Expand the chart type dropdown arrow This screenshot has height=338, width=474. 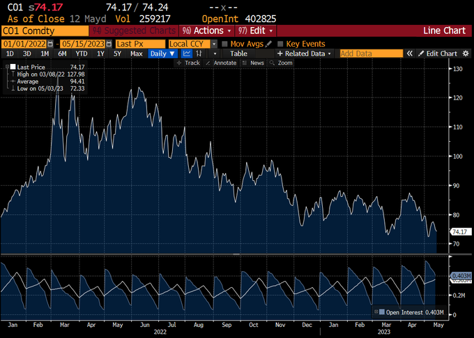[x=215, y=54]
